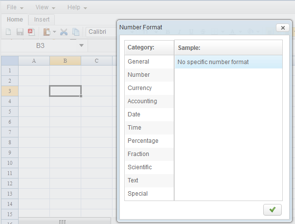
Task: Switch to the Insert tab
Action: (x=42, y=20)
